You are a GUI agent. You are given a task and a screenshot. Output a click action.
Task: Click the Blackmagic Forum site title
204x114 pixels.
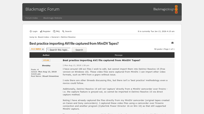[42, 9]
